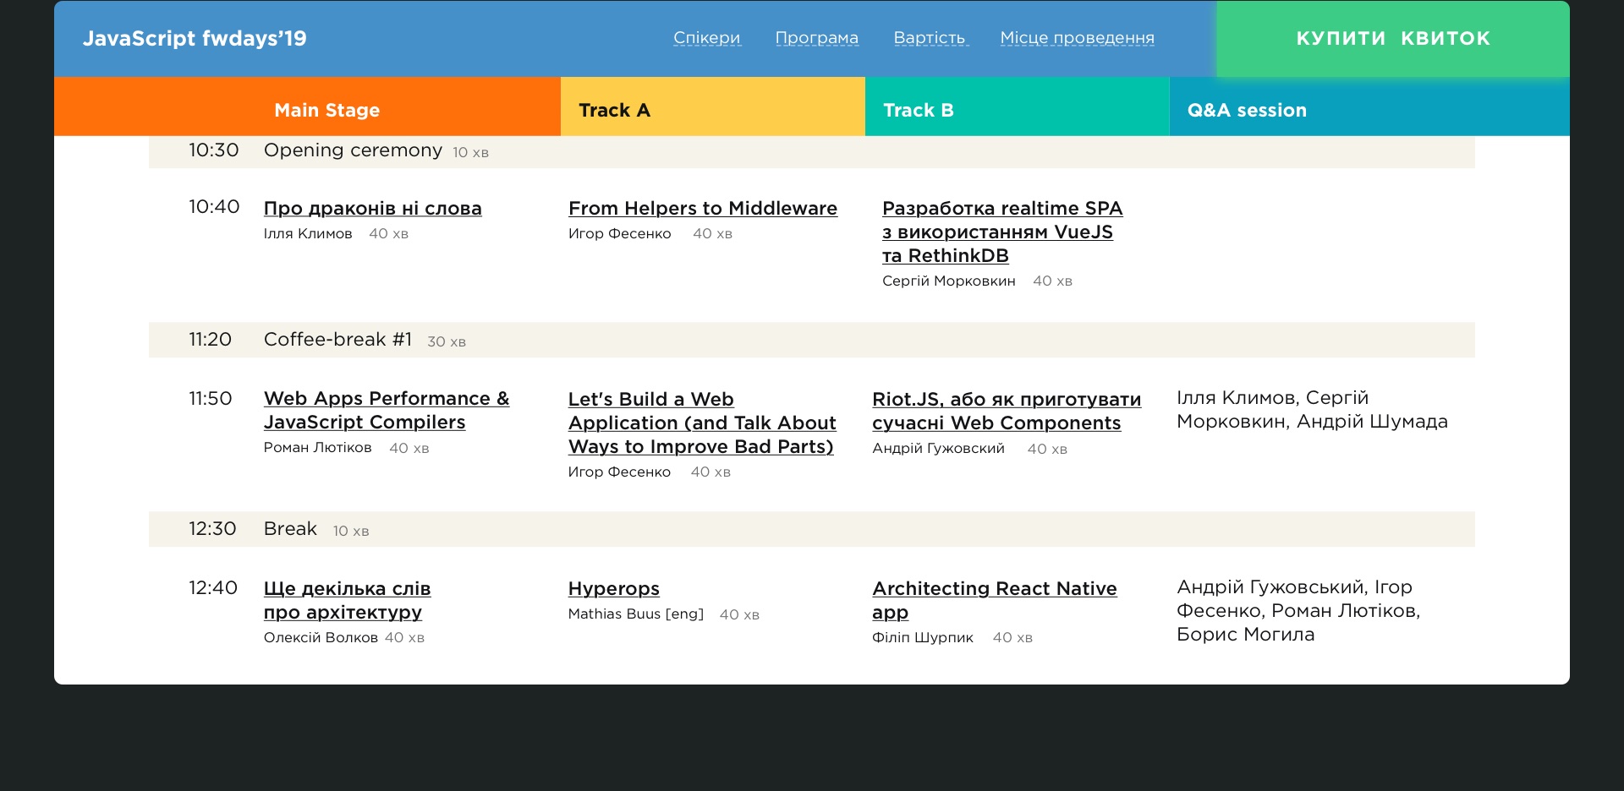Viewport: 1624px width, 791px height.
Task: Click the 12:40 time label
Action: [x=213, y=588]
